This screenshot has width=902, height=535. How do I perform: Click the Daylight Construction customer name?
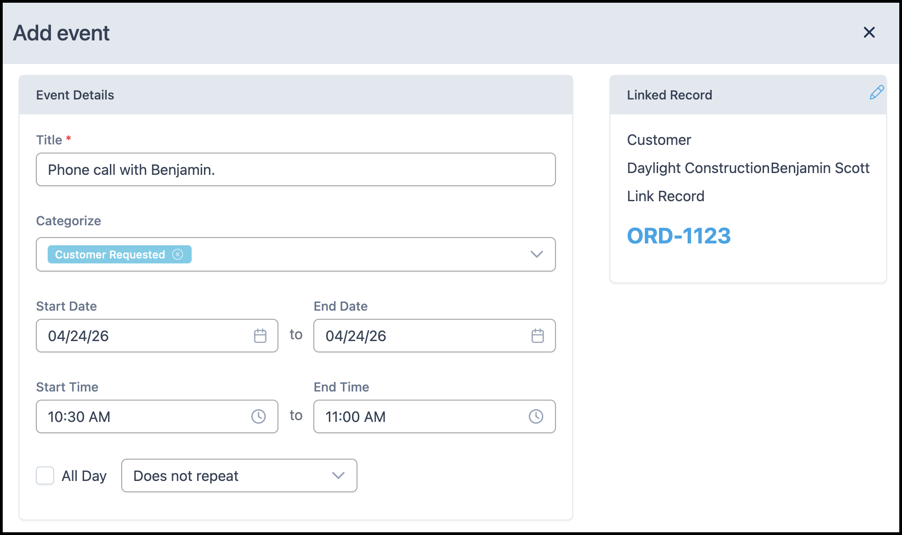698,168
